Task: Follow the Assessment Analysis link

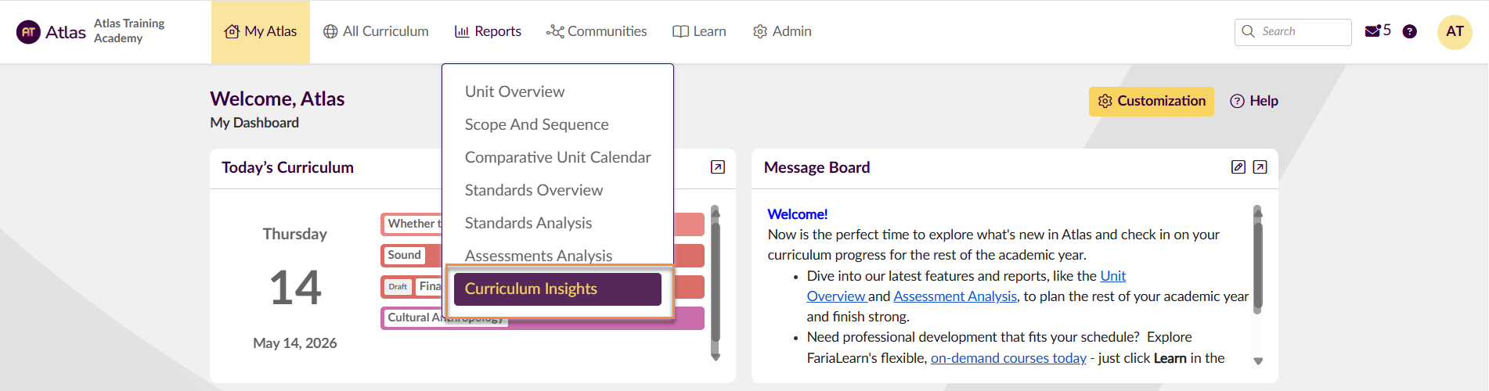Action: coord(955,296)
